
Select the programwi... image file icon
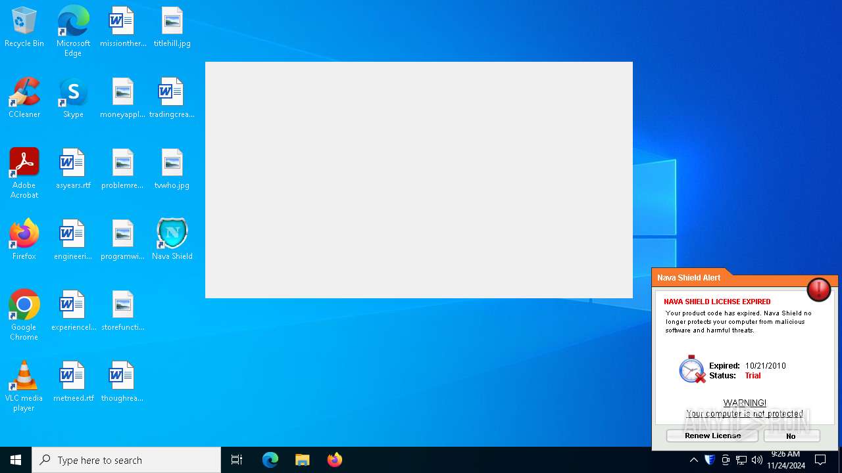point(123,240)
